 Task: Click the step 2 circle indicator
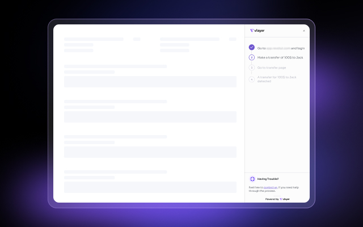(x=252, y=57)
